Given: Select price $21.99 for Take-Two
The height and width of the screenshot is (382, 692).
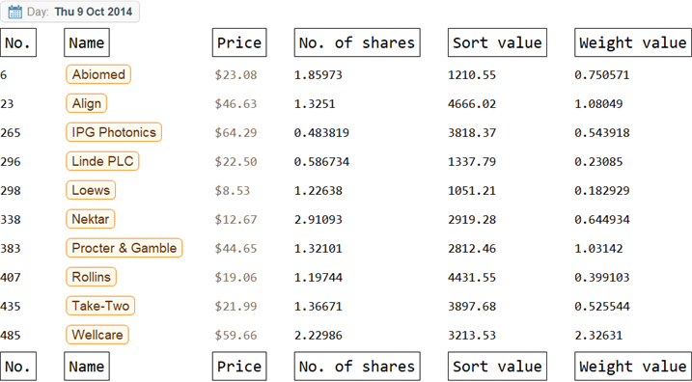Looking at the screenshot, I should coord(235,306).
